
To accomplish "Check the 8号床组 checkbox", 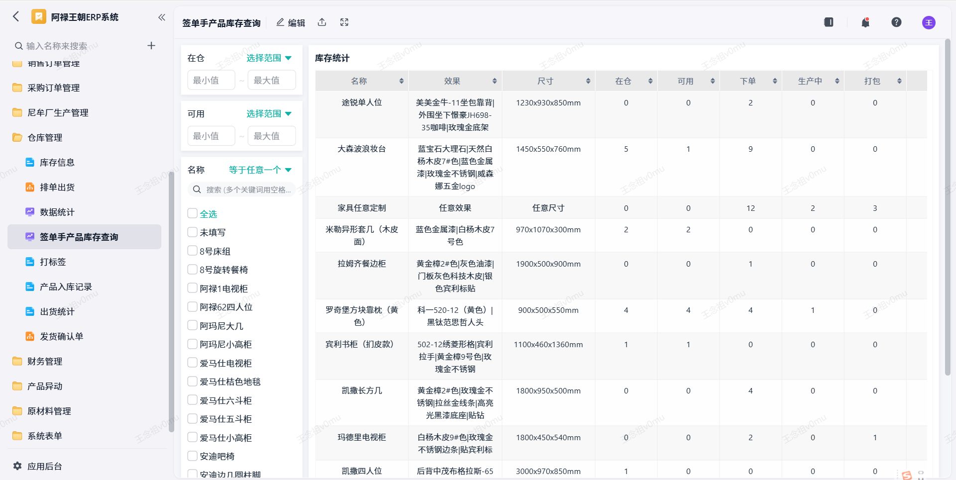I will click(x=192, y=251).
